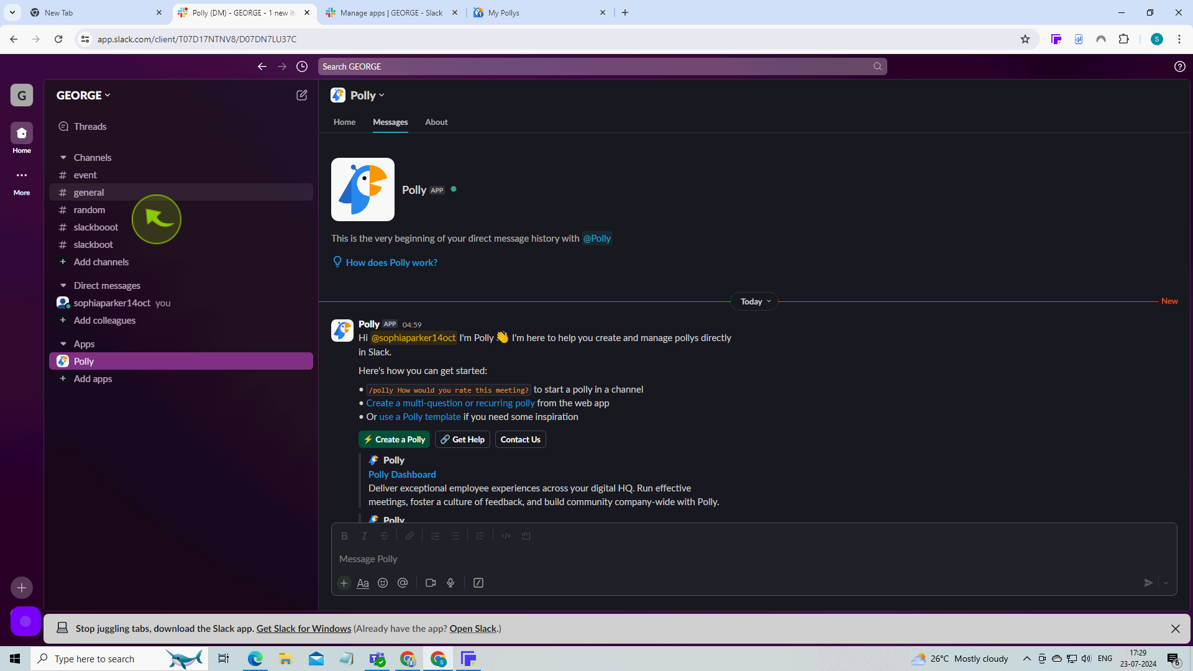
Task: Open the general channel
Action: click(x=181, y=192)
